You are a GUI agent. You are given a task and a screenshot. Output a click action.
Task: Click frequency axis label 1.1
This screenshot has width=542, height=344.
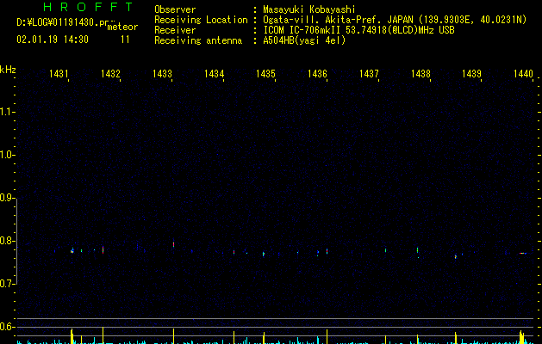click(x=7, y=112)
